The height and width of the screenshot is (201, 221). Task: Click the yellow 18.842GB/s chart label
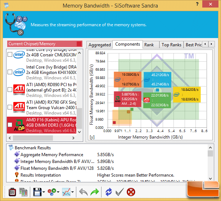coord(187,94)
